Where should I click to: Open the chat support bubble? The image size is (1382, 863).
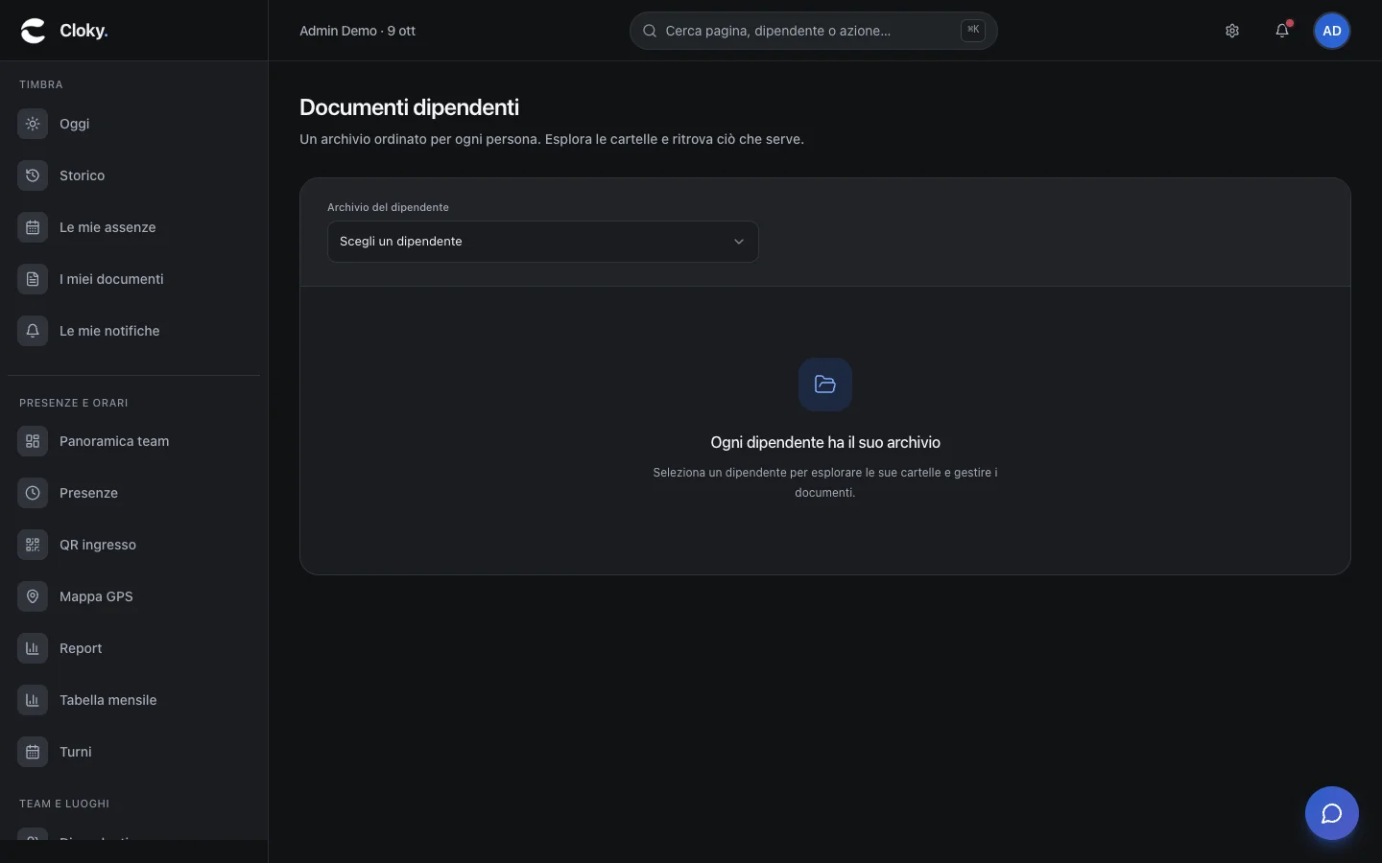point(1332,813)
